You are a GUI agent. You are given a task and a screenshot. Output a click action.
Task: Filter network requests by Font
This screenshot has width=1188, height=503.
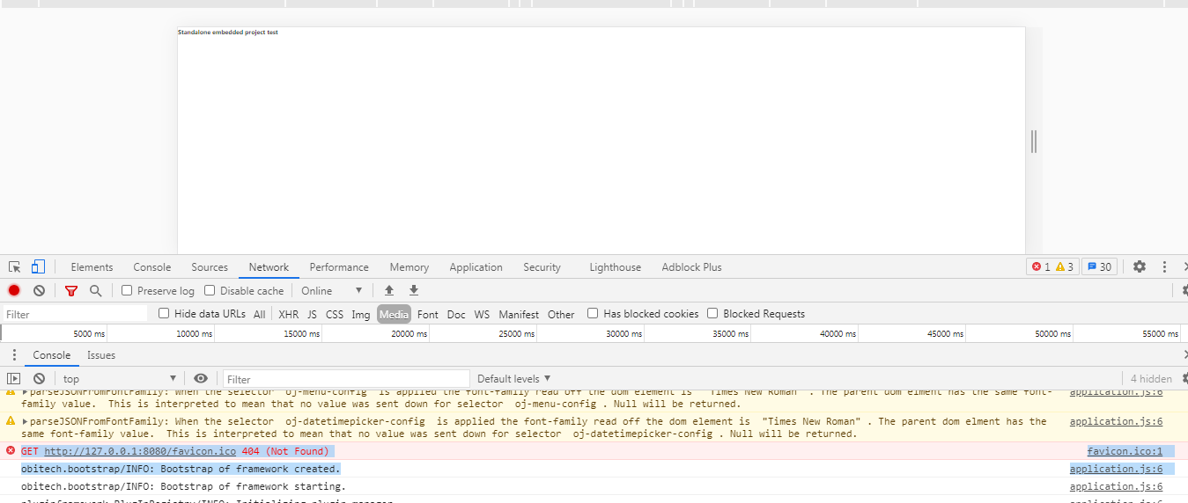(428, 315)
